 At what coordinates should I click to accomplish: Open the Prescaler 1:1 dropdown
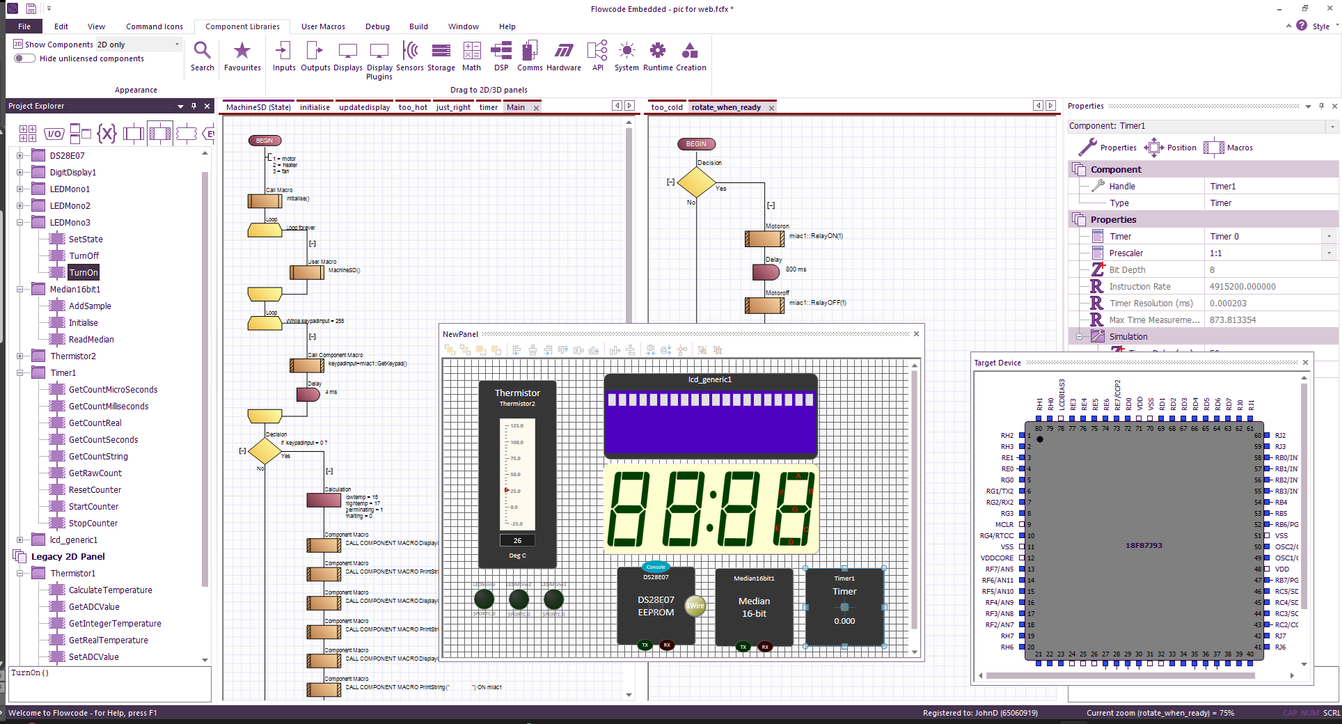[1329, 253]
